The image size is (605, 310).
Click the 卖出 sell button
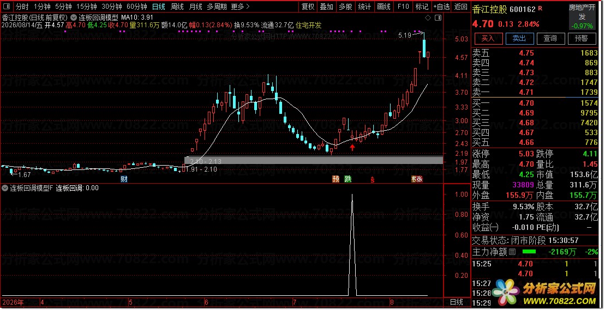(519, 39)
